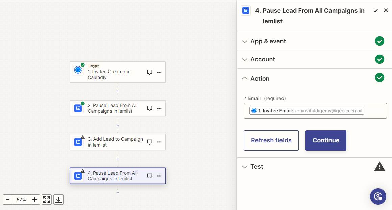392x210 pixels.
Task: Click the green check next to App & event
Action: pos(379,41)
